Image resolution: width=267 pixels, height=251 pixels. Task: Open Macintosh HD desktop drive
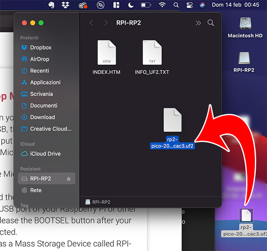point(245,23)
